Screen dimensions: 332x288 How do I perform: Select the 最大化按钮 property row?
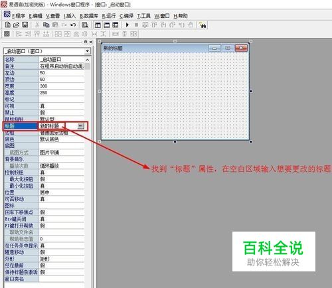[x=44, y=179]
